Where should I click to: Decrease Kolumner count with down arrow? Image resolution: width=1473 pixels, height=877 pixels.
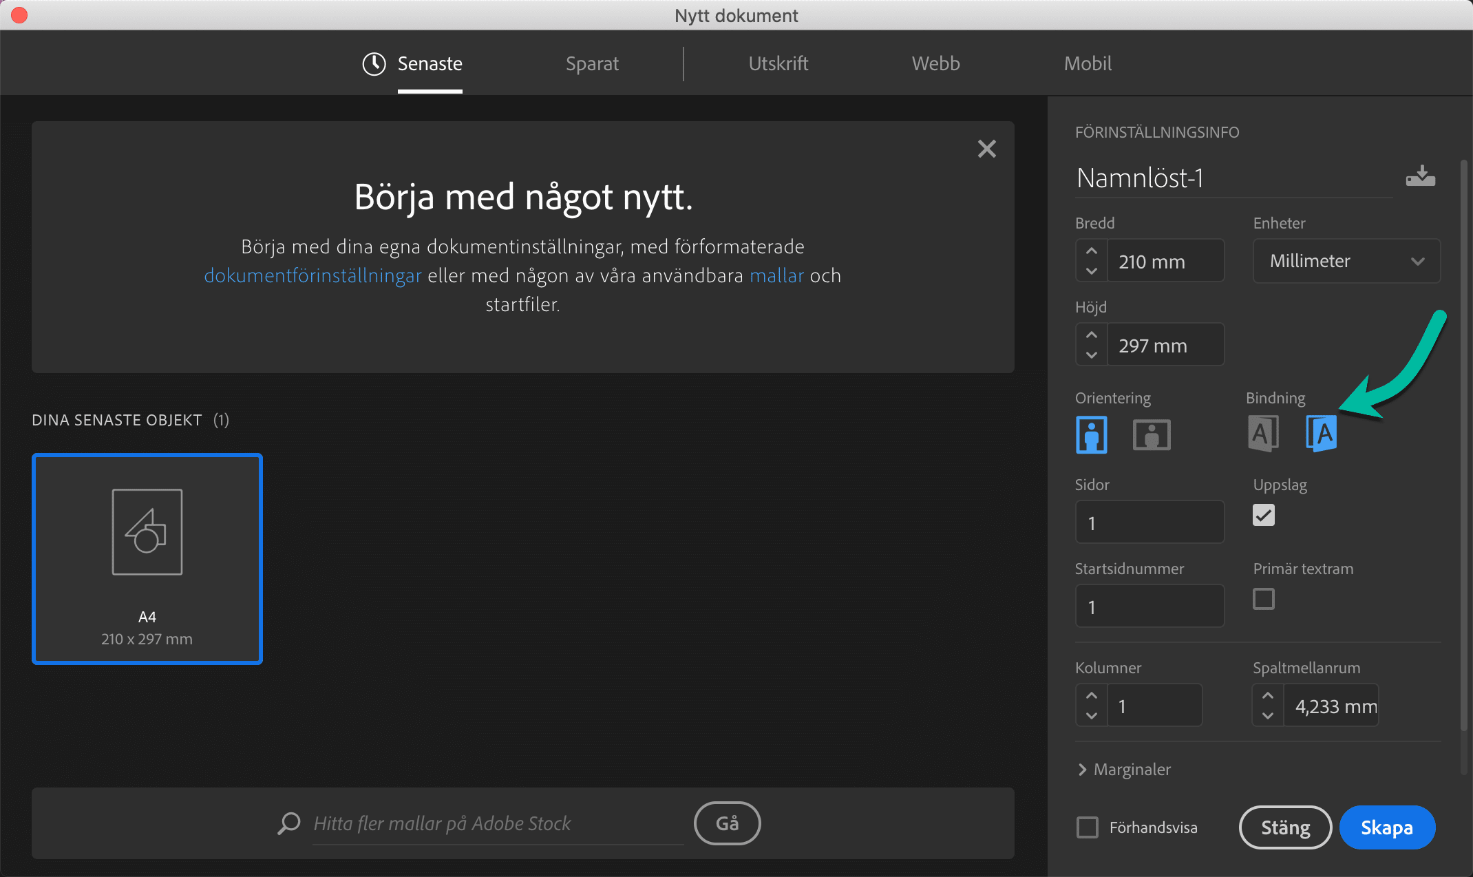click(1092, 716)
